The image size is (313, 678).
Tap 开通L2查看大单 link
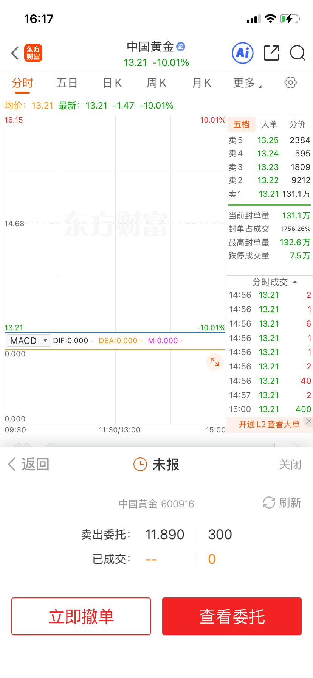pyautogui.click(x=269, y=425)
